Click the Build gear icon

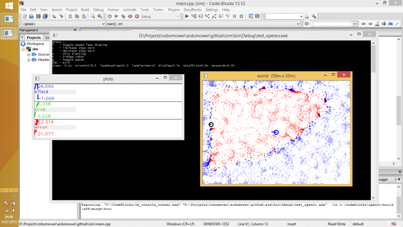pos(110,17)
